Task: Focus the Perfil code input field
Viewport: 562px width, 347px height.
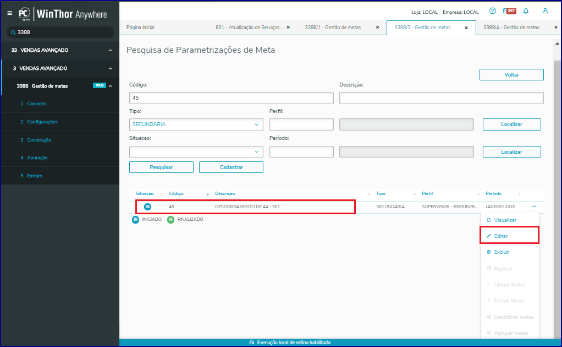Action: point(301,124)
